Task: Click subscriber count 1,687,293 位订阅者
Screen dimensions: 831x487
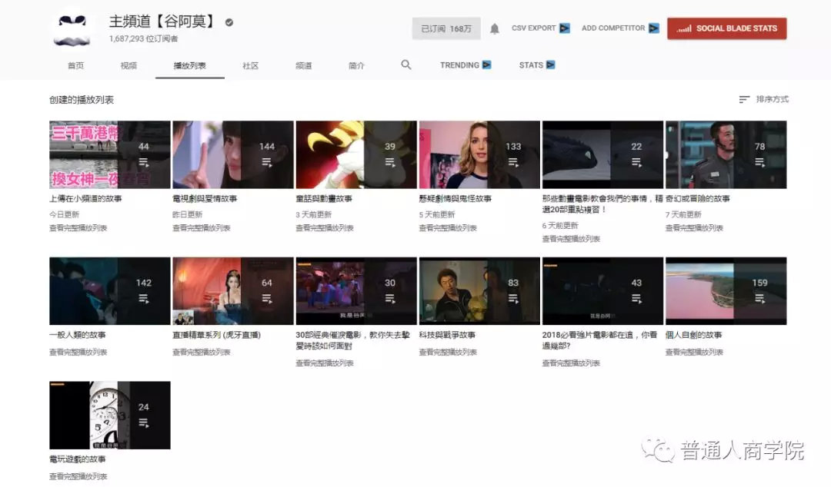Action: point(144,38)
